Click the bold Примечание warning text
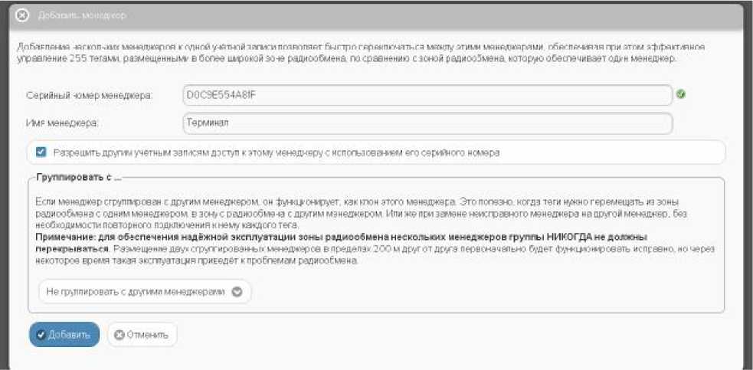753x370 pixels. 341,243
